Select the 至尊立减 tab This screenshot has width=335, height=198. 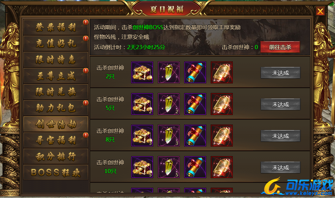[55, 76]
